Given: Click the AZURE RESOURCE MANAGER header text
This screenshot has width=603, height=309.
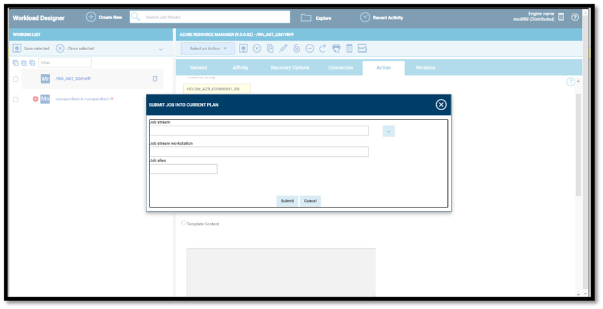Looking at the screenshot, I should (236, 35).
